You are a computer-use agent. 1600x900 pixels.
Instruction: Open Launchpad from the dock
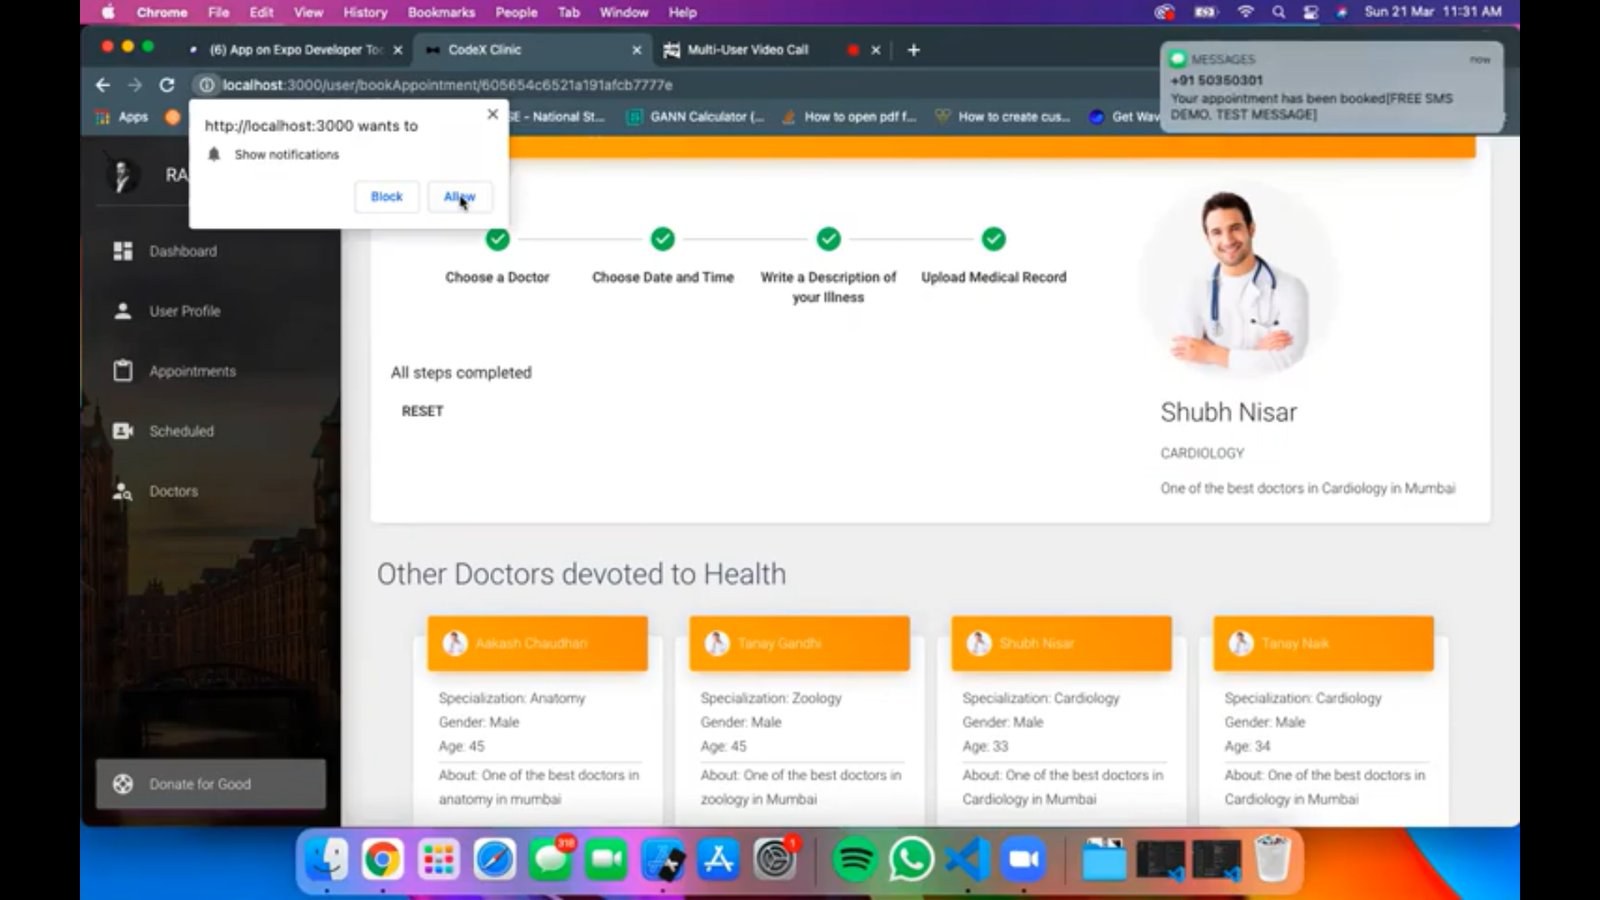pyautogui.click(x=438, y=859)
